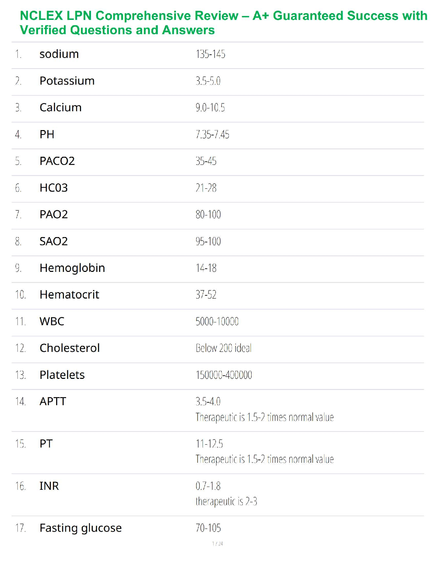This screenshot has width=435, height=563.
Task: Click the WBC value 5000-10000
Action: [x=217, y=322]
